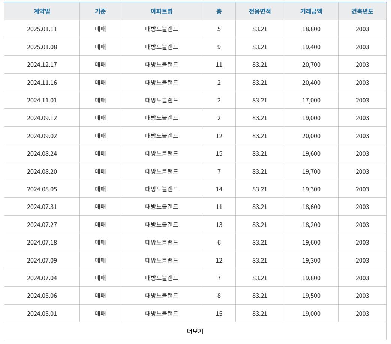Viewport: 391px width, 344px height.
Task: Click floor 5 in the 2025.01.11 row
Action: pos(219,29)
